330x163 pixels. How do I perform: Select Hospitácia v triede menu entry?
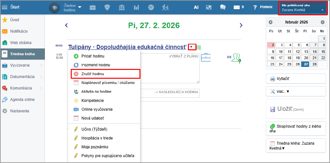[x=104, y=138]
